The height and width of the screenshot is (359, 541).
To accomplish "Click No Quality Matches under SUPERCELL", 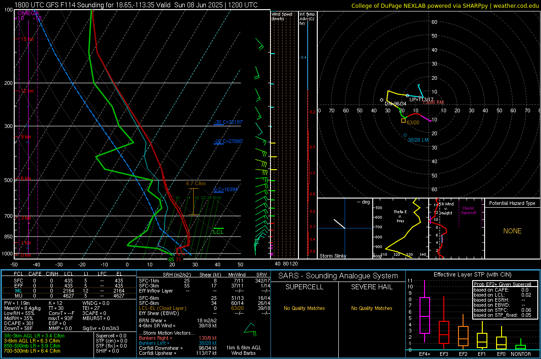I will (x=304, y=308).
